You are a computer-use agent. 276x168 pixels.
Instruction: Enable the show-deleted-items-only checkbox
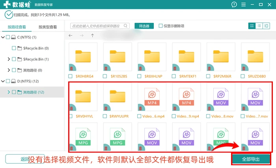(160, 26)
